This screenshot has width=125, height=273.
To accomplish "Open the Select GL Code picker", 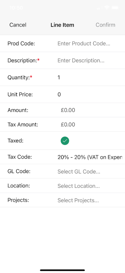I will pyautogui.click(x=79, y=172).
